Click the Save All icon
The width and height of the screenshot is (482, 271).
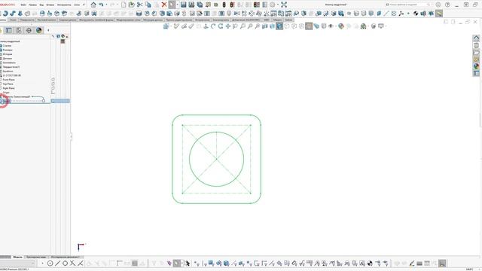click(200, 5)
